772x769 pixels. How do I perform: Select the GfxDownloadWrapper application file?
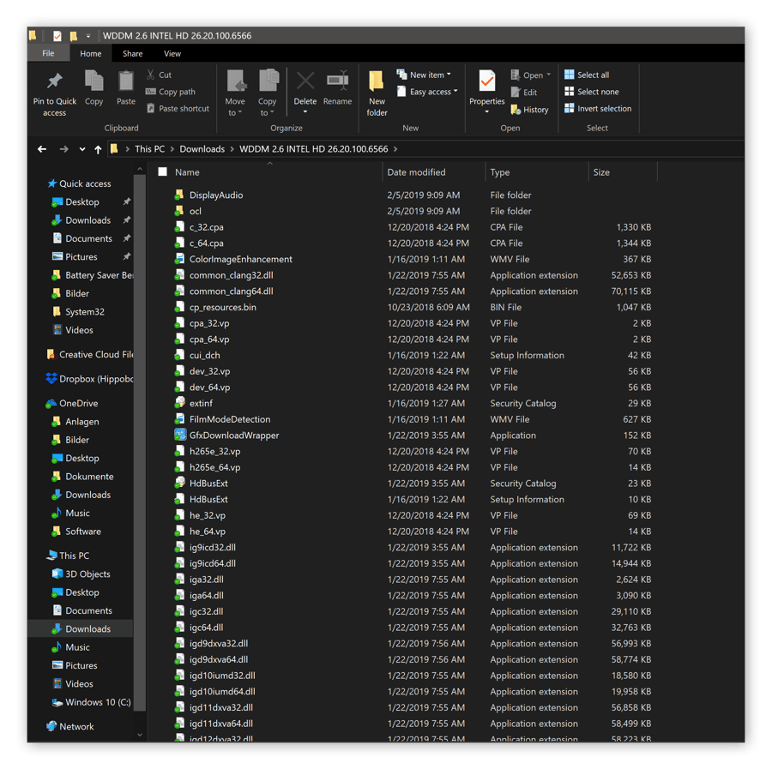coord(233,436)
